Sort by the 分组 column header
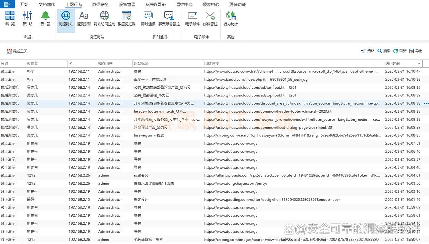Viewport: 429px width, 244px height. (13, 64)
